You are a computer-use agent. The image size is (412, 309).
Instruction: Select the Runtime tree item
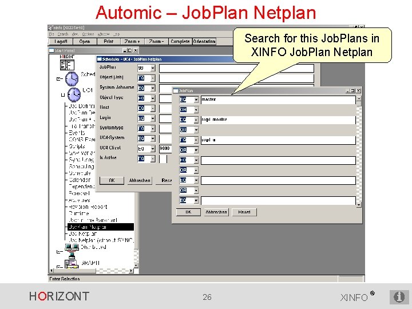(x=78, y=213)
